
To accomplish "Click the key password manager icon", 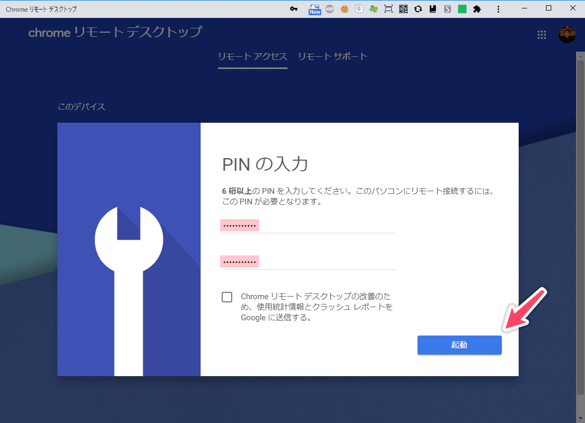I will click(294, 9).
